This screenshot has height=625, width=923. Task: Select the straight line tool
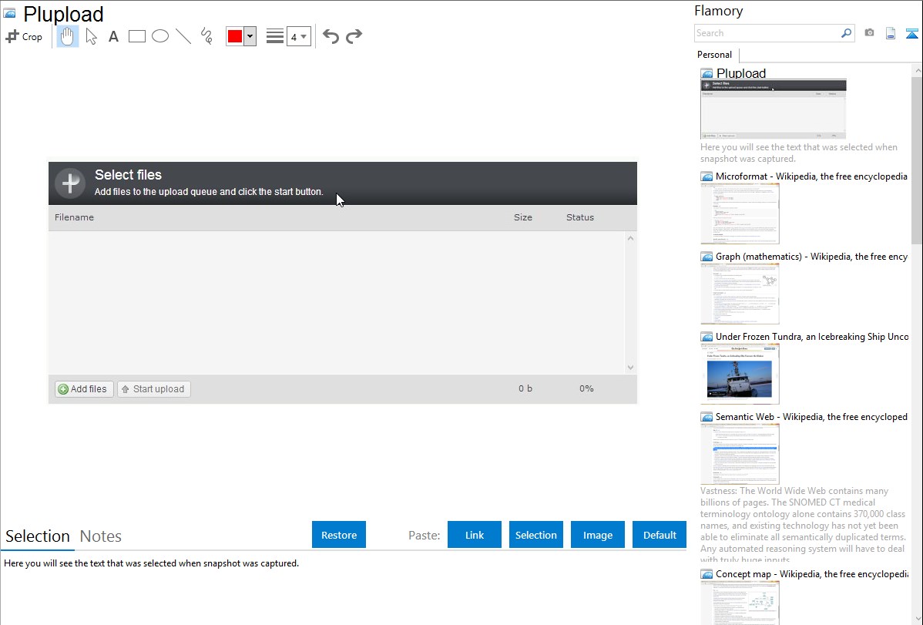[x=183, y=36]
